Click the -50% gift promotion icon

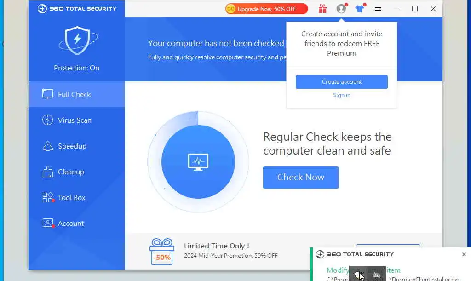162,252
